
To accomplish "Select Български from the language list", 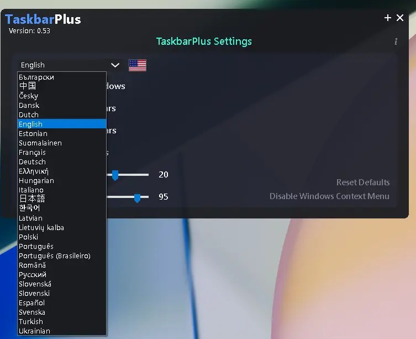I will [x=62, y=77].
